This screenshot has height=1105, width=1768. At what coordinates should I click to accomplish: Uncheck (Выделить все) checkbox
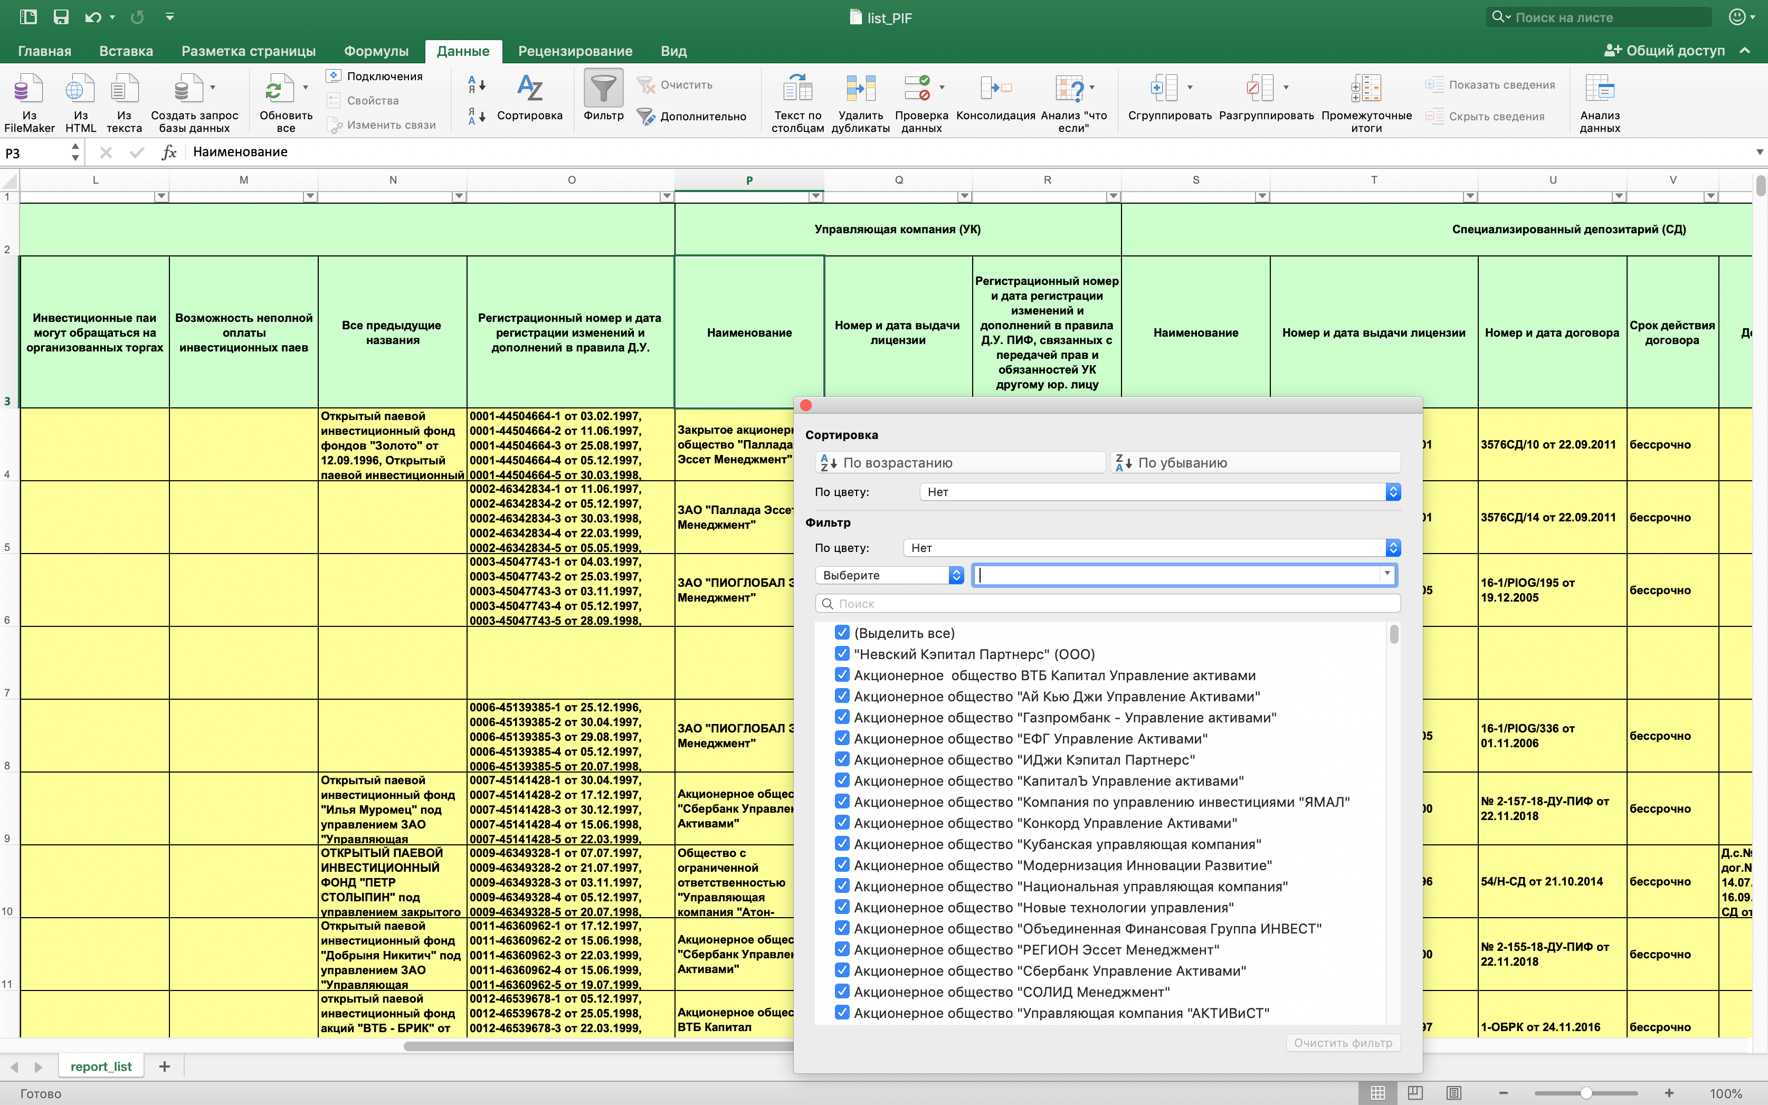[842, 632]
